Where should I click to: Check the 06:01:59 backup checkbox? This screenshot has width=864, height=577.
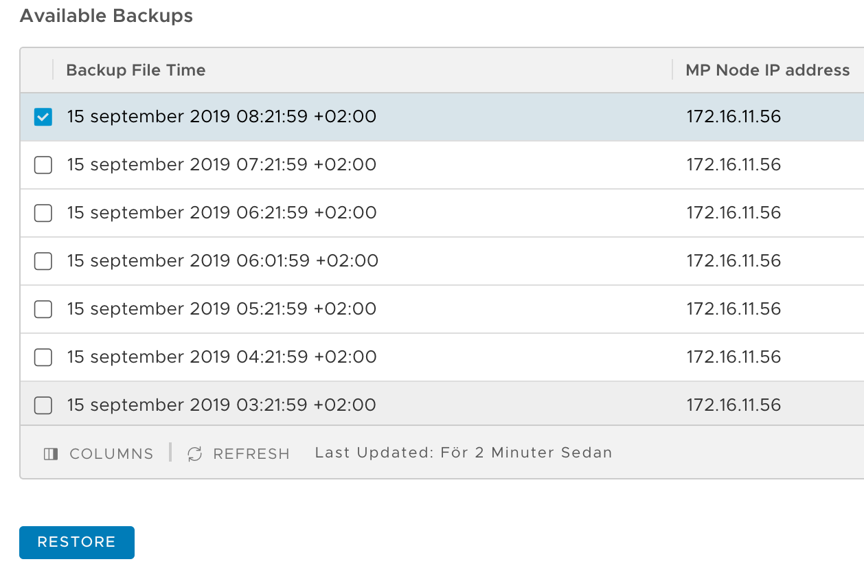coord(43,262)
